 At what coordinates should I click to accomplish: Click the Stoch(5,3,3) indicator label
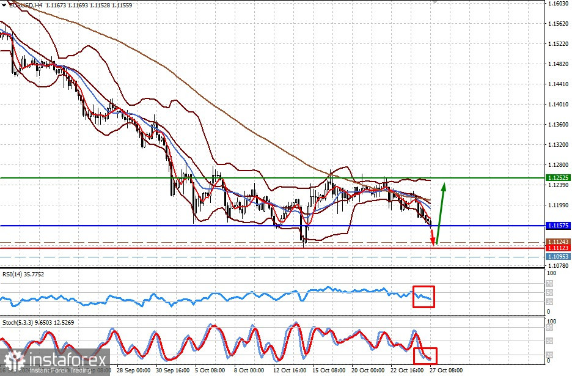click(x=38, y=323)
